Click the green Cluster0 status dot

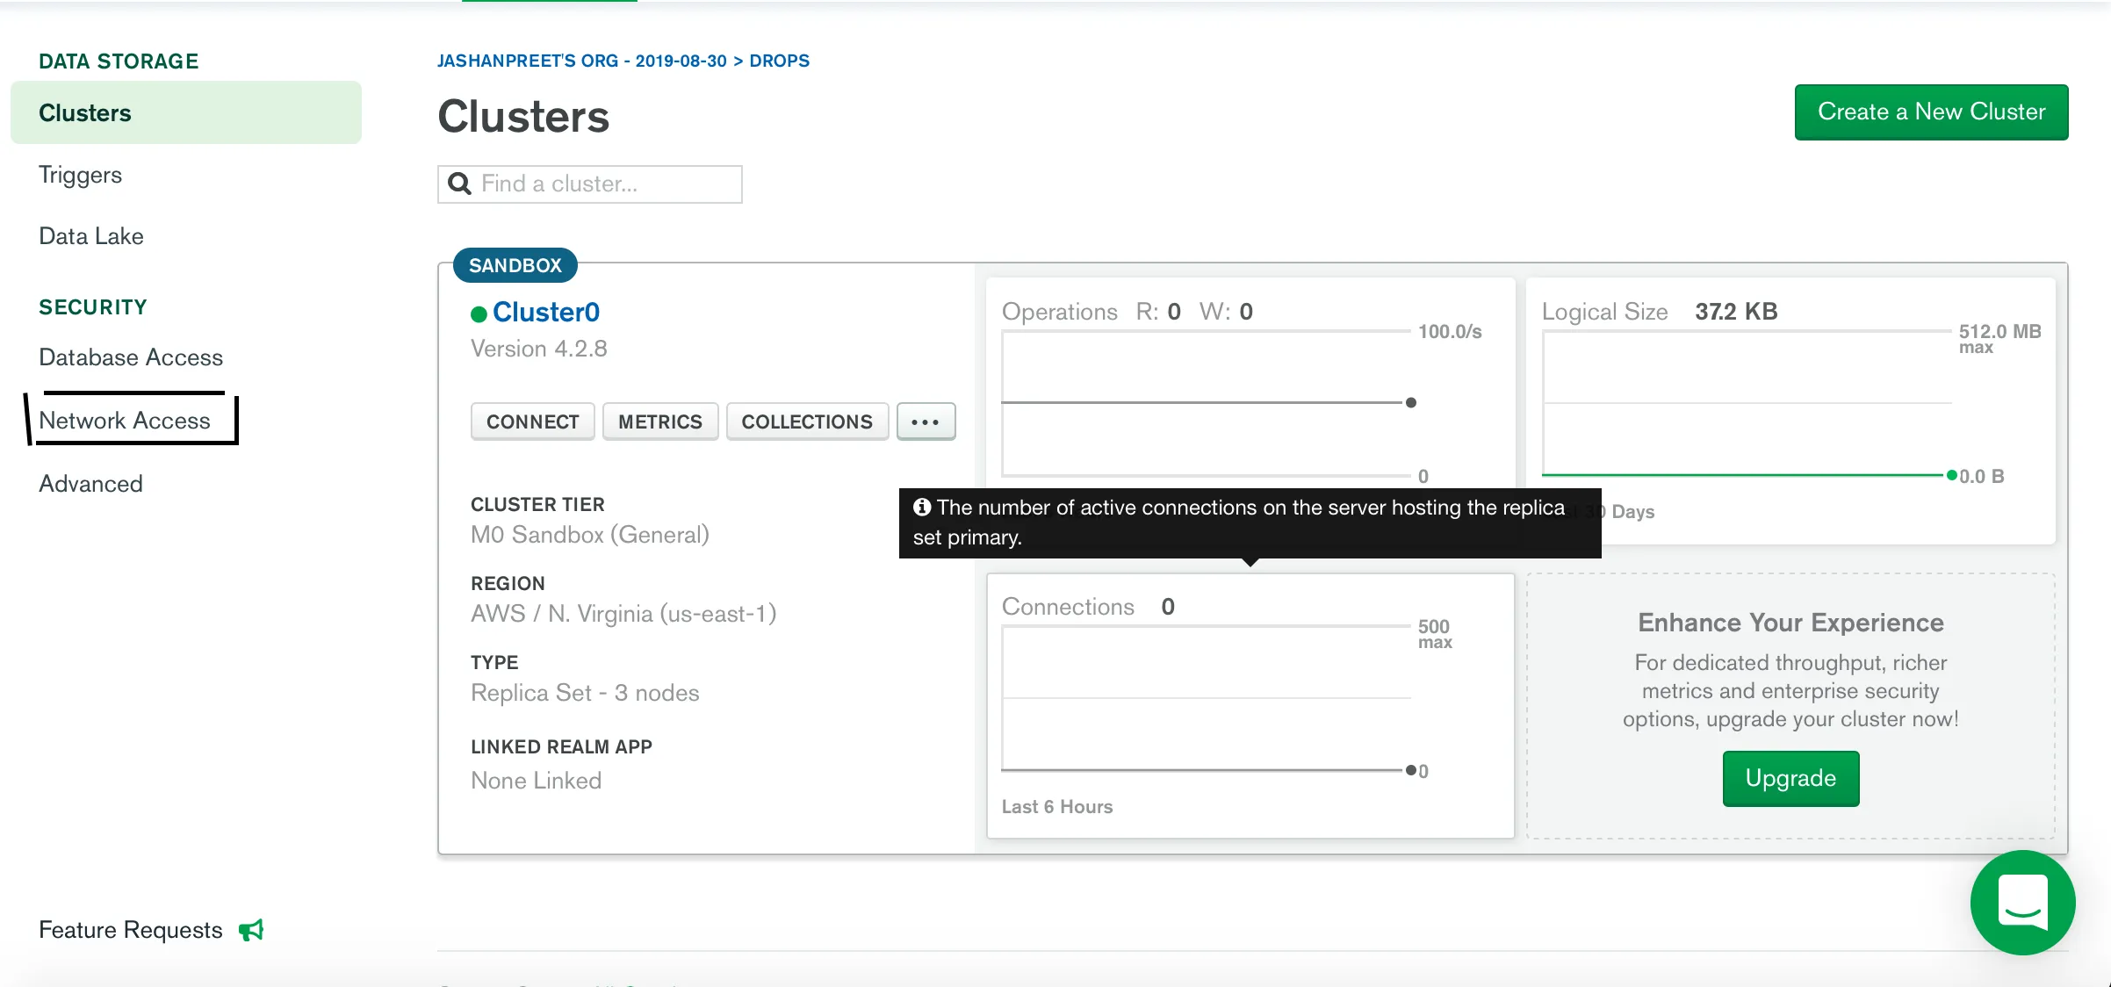coord(479,314)
